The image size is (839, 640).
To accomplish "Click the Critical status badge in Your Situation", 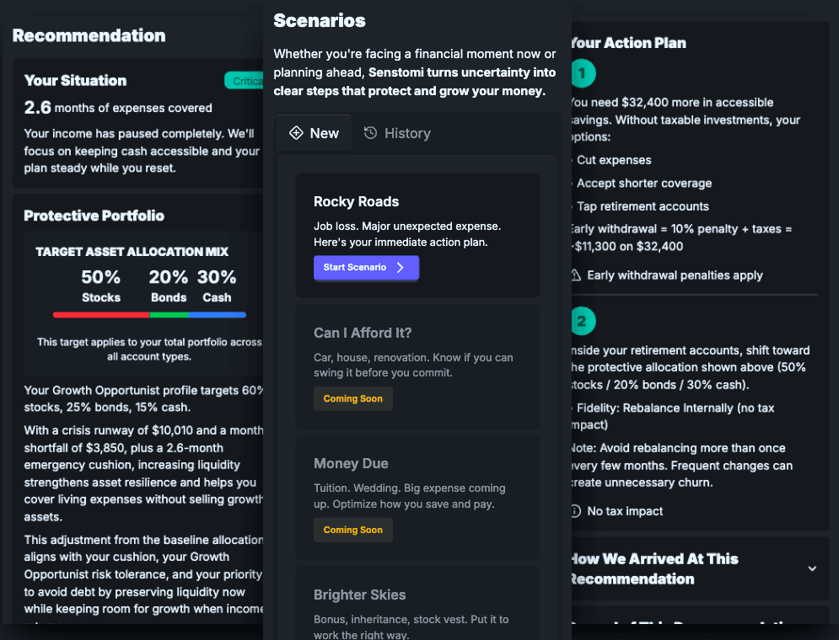I will 245,81.
